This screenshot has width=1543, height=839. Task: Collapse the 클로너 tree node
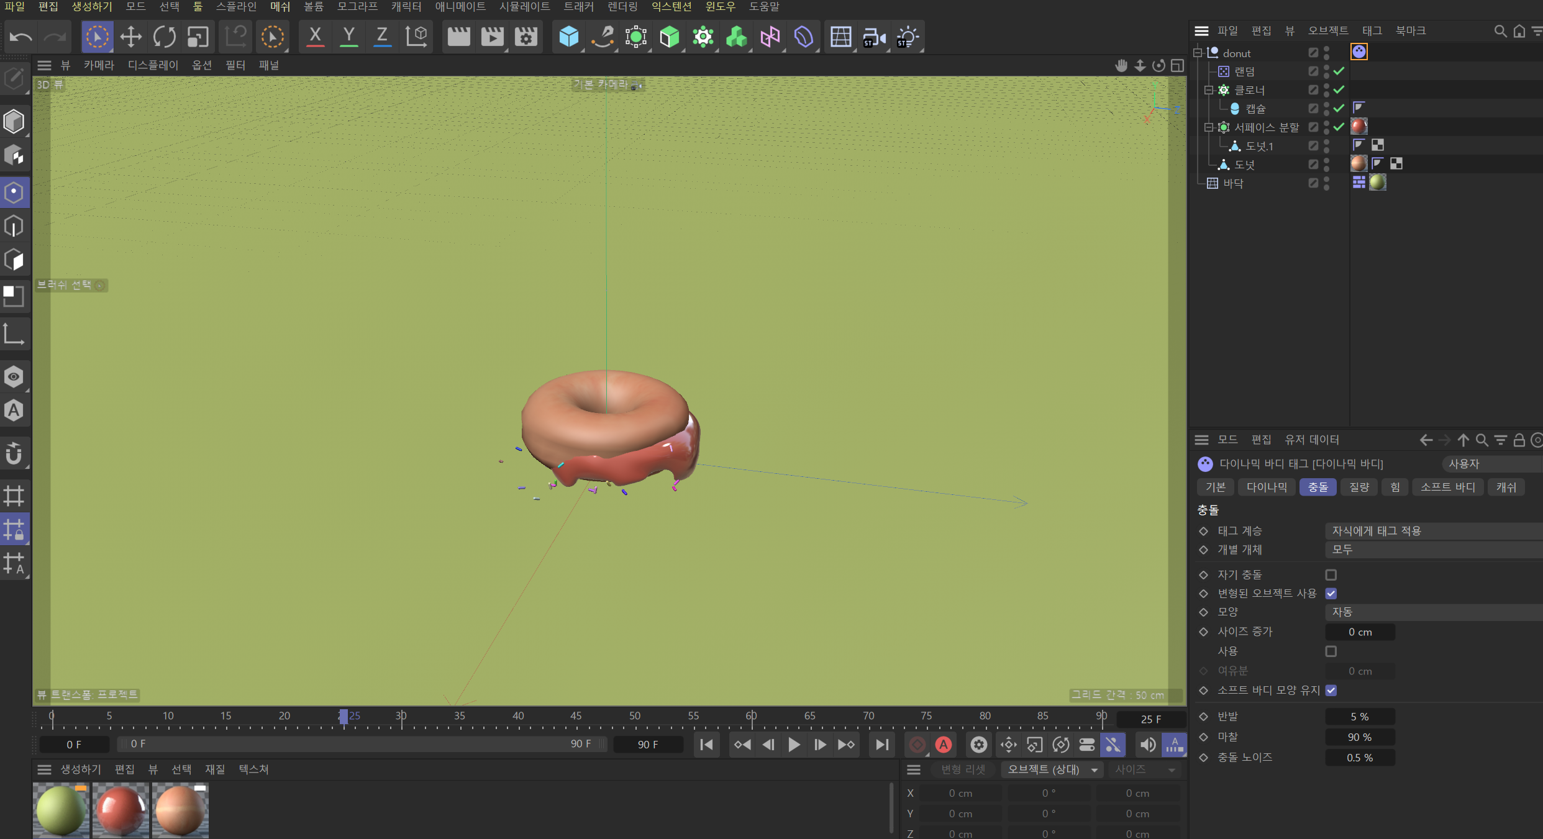point(1209,90)
